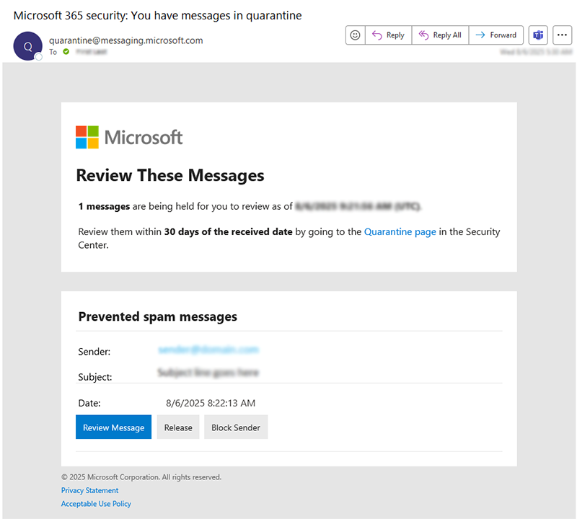577x519 pixels.
Task: Reply to the quarantine email
Action: (x=388, y=35)
